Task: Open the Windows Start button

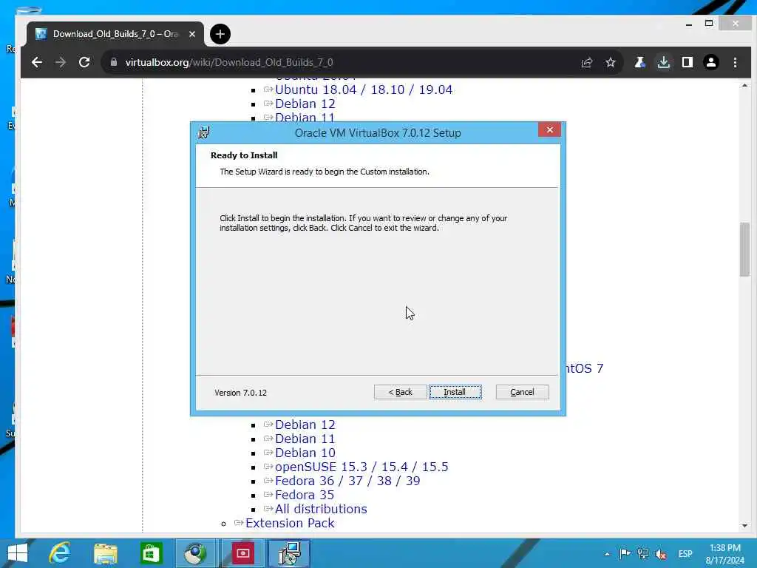Action: point(18,553)
